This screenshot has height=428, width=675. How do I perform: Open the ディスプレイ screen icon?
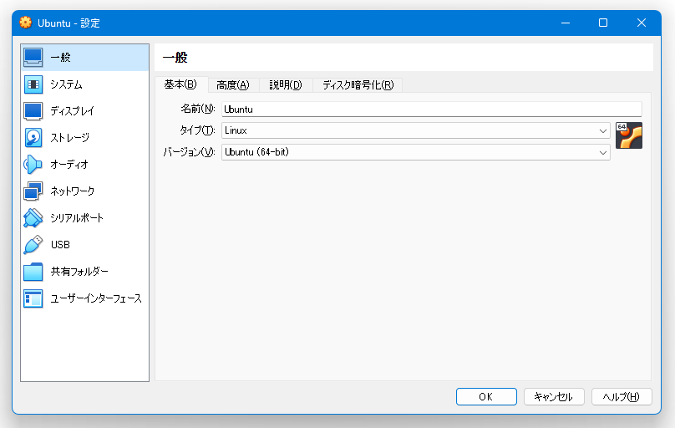(33, 111)
